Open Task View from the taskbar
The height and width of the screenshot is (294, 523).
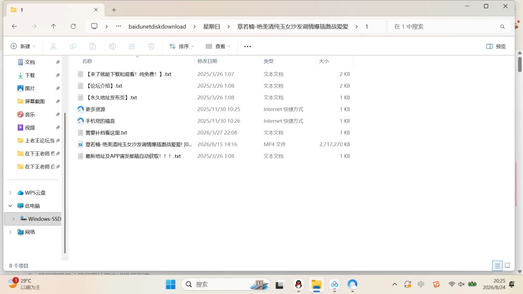[279, 285]
